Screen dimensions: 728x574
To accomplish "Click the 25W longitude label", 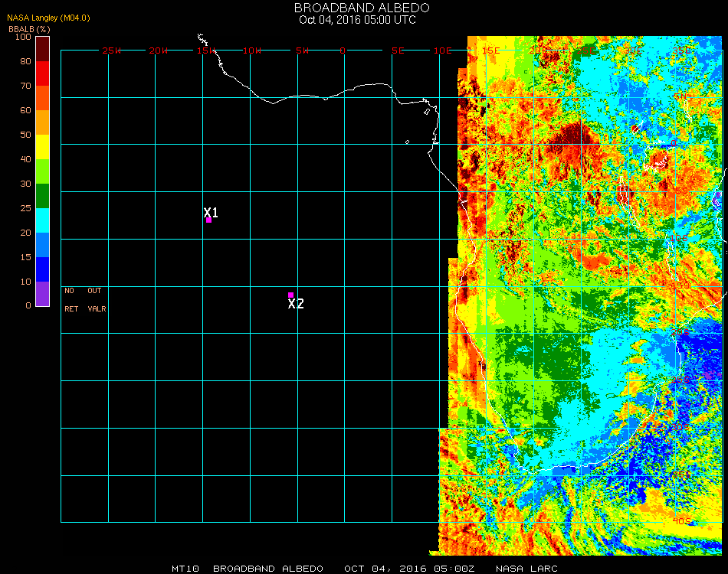I will 112,51.
